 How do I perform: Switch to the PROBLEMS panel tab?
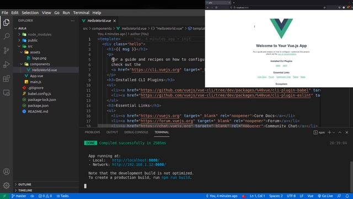click(92, 132)
